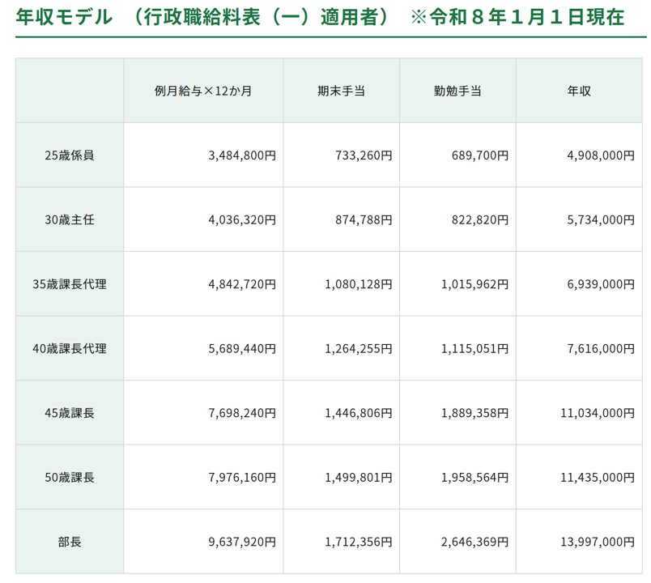Select the 例月給与×12か月 column header
The height and width of the screenshot is (583, 651).
point(202,90)
